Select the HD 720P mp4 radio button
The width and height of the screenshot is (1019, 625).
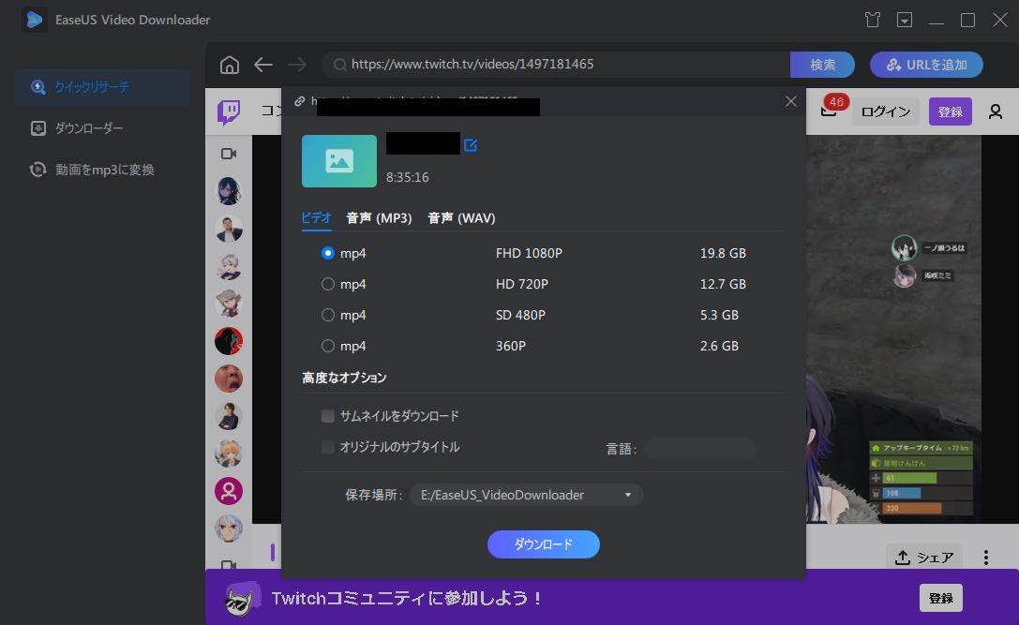point(329,284)
